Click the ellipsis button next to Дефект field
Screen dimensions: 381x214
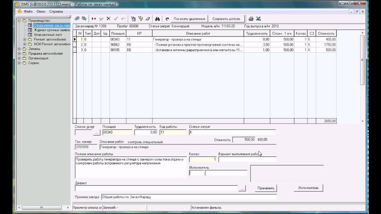point(242,188)
